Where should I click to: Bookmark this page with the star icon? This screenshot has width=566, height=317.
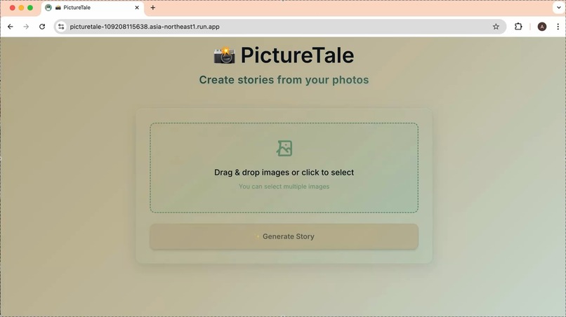[496, 27]
